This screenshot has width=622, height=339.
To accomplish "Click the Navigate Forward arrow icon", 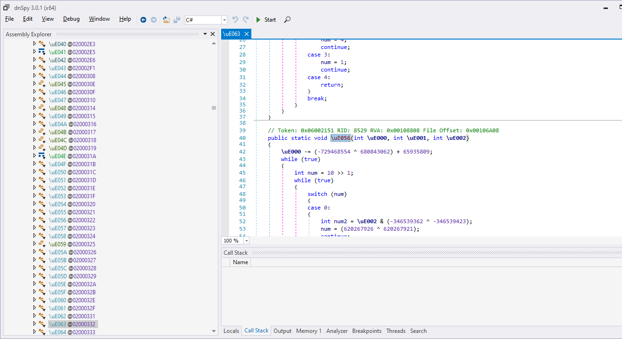I will click(154, 20).
